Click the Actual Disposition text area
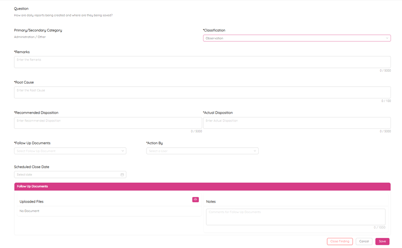The image size is (402, 248). tap(297, 123)
